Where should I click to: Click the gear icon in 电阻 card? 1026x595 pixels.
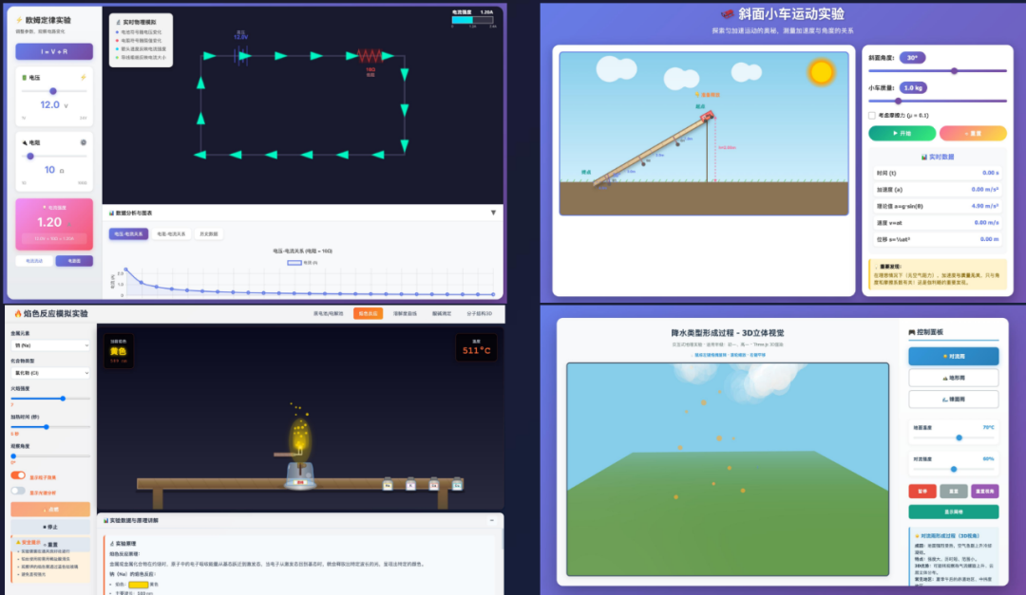[83, 142]
